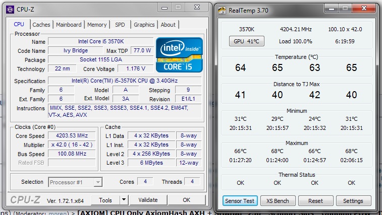Viewport: 382px width, 215px height.
Task: Click the Threads count value '4'
Action: [x=192, y=181]
